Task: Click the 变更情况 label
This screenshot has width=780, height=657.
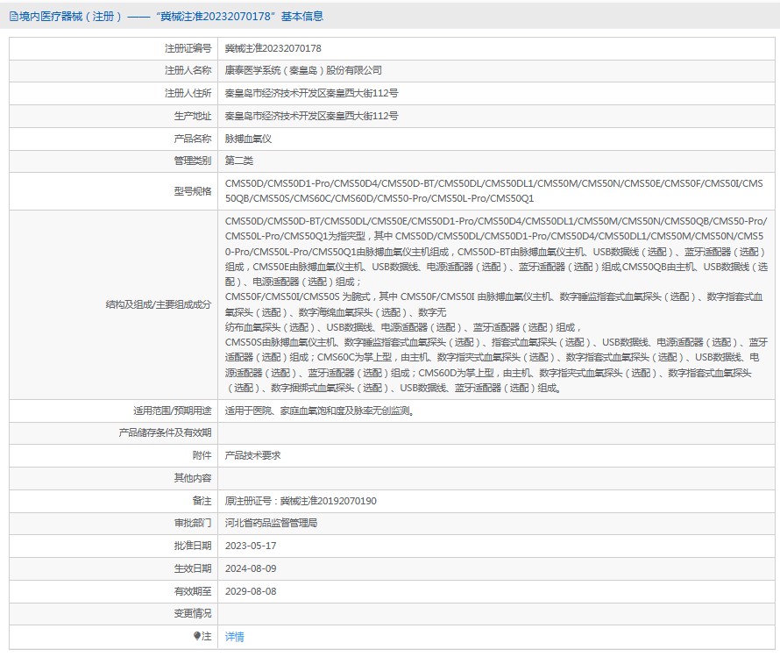Action: (x=193, y=614)
